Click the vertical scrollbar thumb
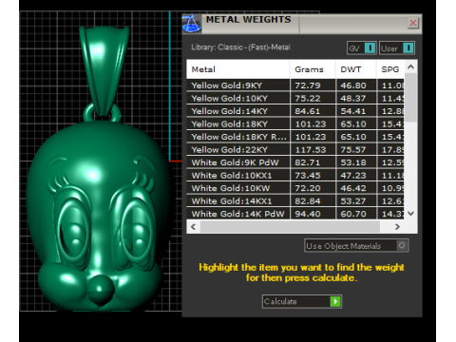 click(x=410, y=98)
